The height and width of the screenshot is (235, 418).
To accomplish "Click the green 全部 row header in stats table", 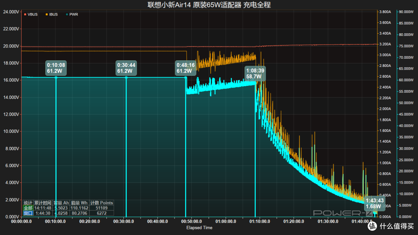I will (x=28, y=208).
